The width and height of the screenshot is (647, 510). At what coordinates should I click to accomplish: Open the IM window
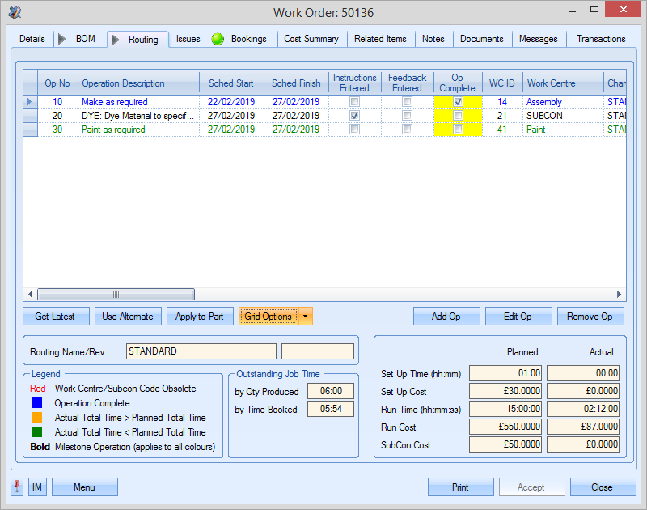click(36, 487)
